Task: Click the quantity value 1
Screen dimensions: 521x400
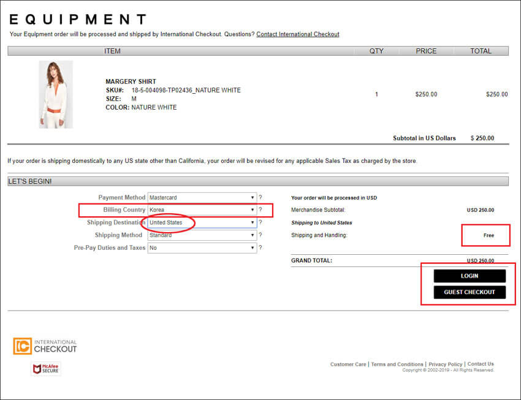Action: [376, 94]
